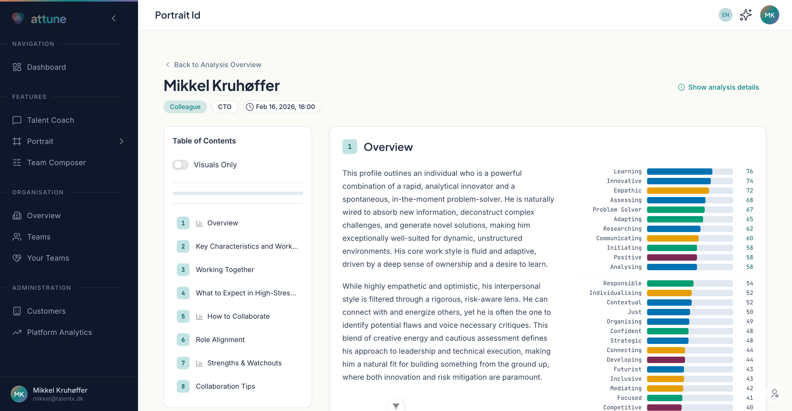Click the MK profile avatar in header
The width and height of the screenshot is (792, 411).
(769, 15)
